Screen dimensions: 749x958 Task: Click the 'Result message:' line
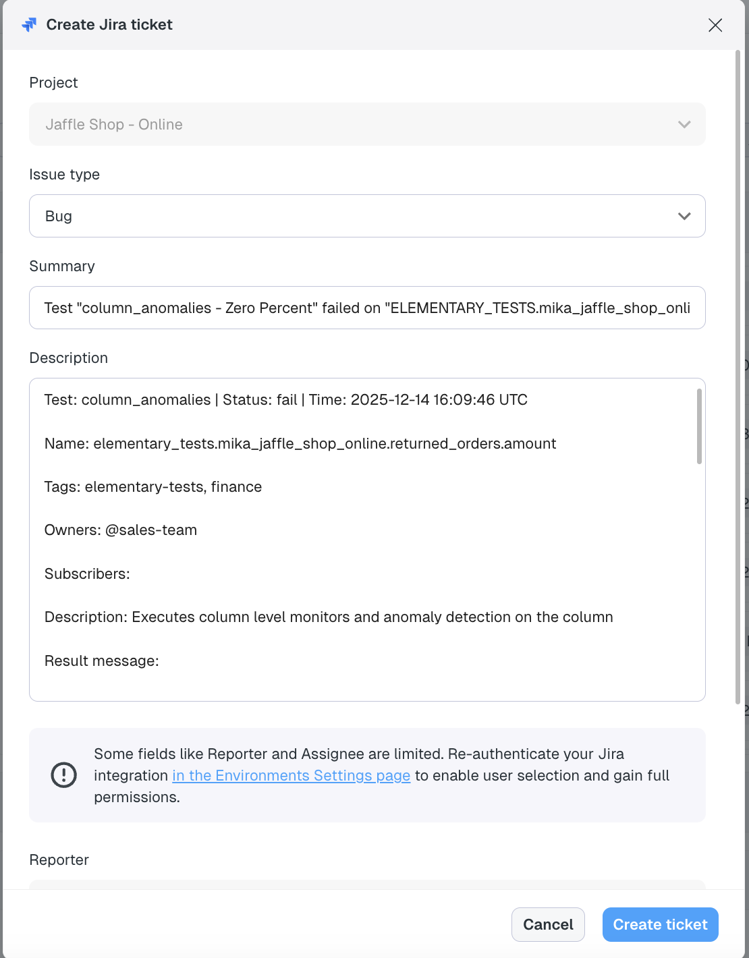(x=102, y=660)
